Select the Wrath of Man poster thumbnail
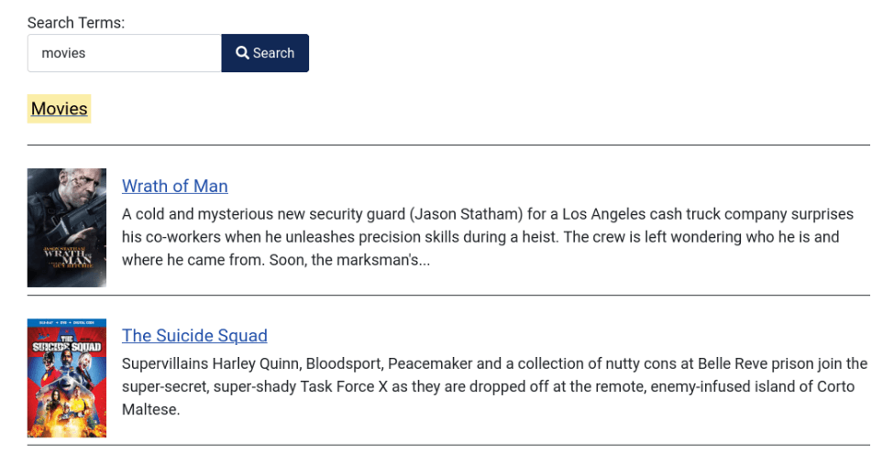 pos(67,228)
